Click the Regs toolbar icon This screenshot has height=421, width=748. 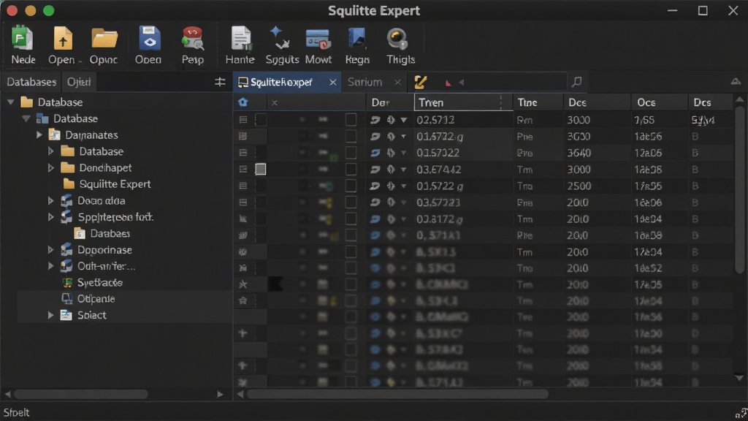(x=356, y=39)
